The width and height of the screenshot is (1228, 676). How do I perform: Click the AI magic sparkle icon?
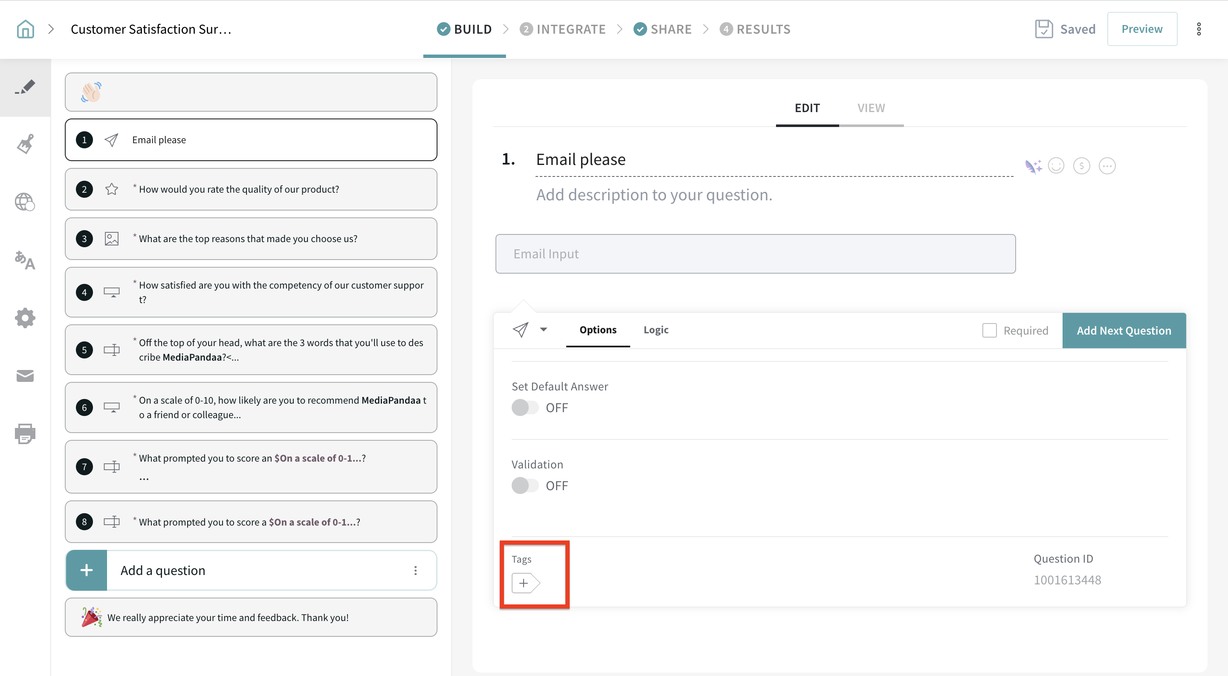(1033, 166)
